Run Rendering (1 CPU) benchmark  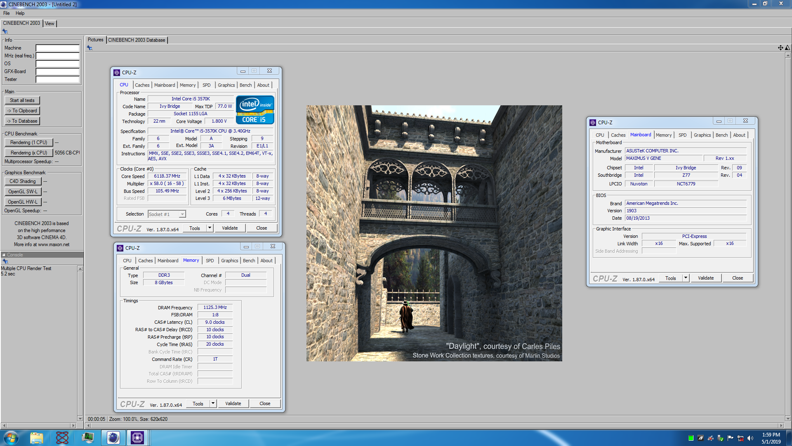click(29, 142)
